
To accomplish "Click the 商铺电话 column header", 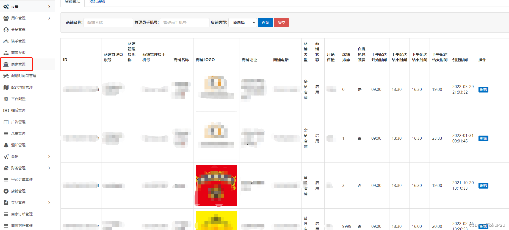I will click(281, 60).
